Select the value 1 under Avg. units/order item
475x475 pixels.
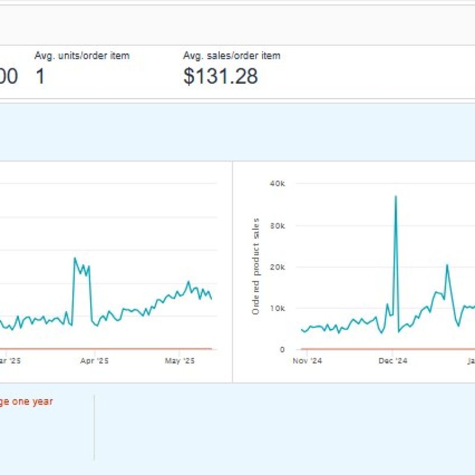point(40,77)
